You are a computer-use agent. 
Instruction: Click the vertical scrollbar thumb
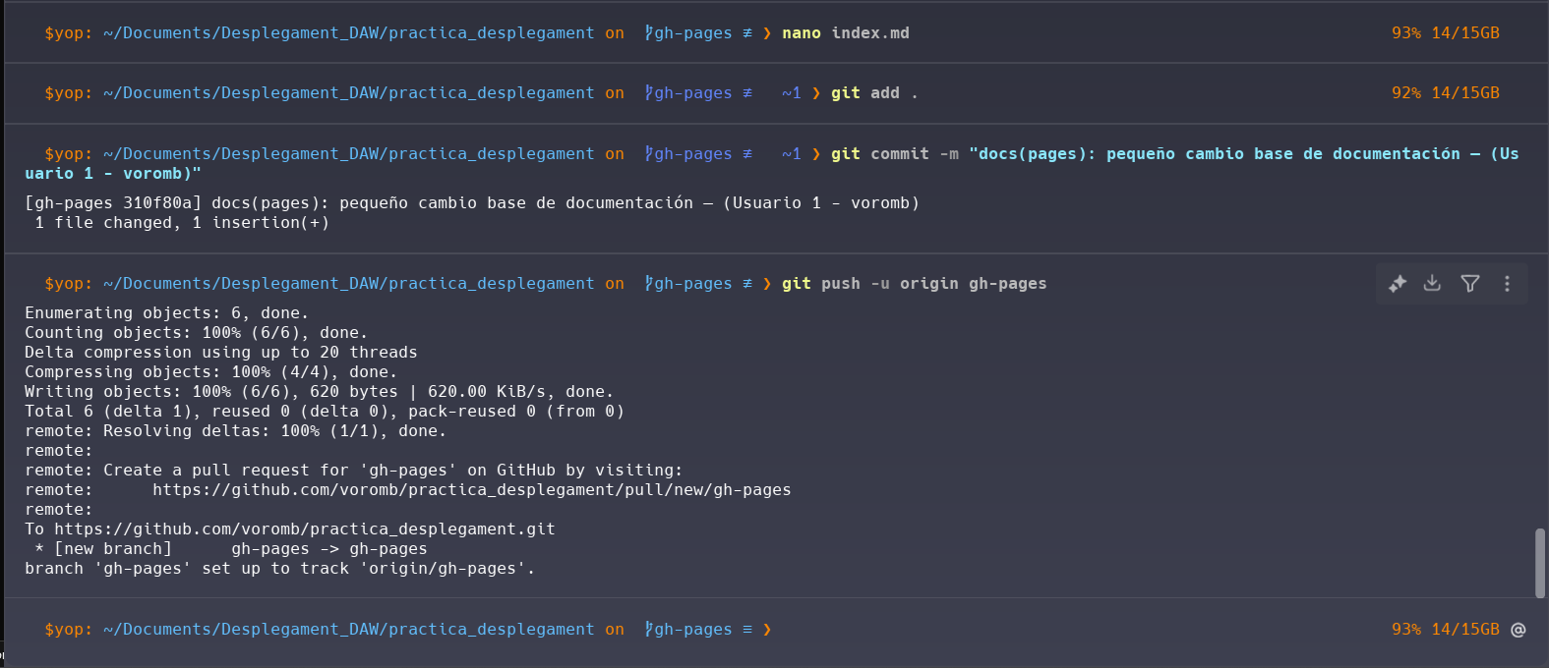click(1539, 563)
